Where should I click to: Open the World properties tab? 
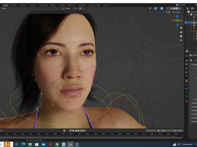186,76
